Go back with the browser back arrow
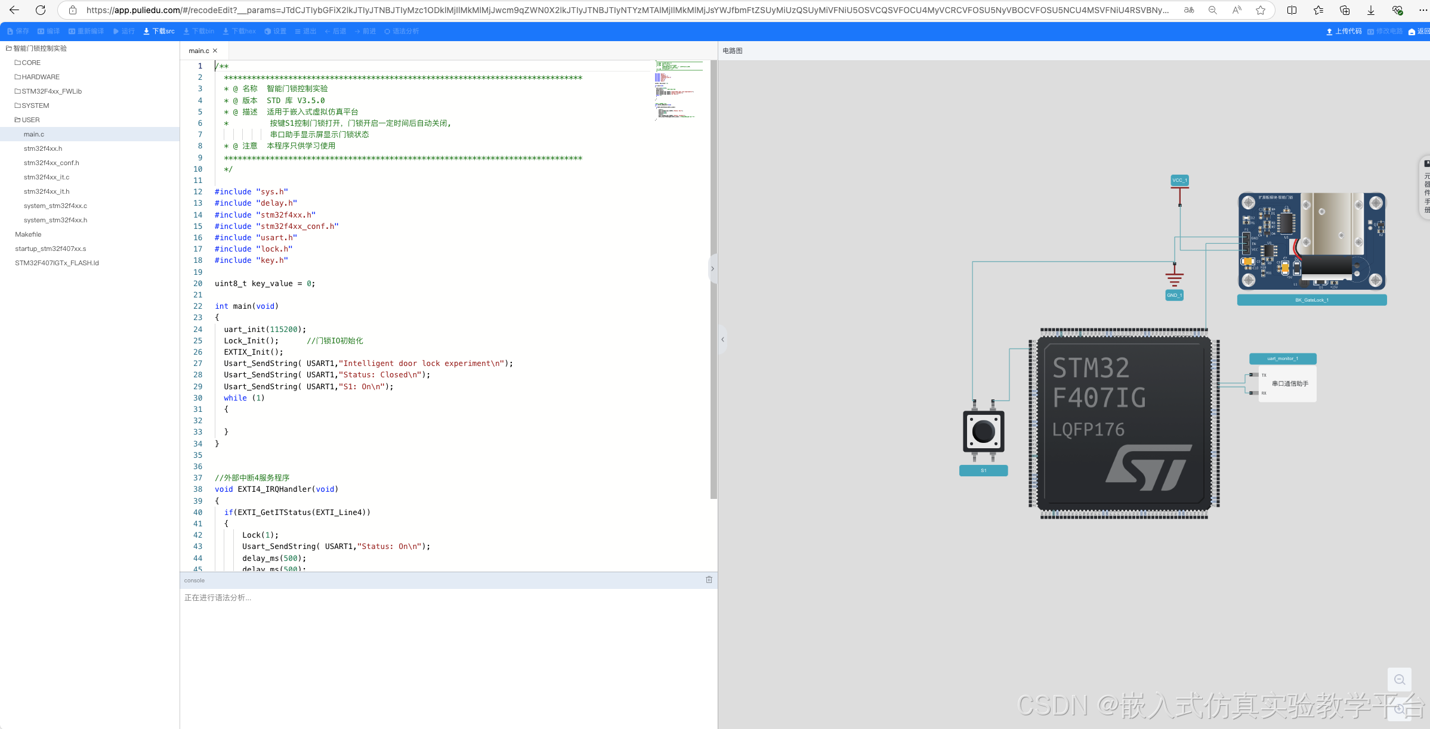This screenshot has width=1430, height=729. pyautogui.click(x=14, y=10)
